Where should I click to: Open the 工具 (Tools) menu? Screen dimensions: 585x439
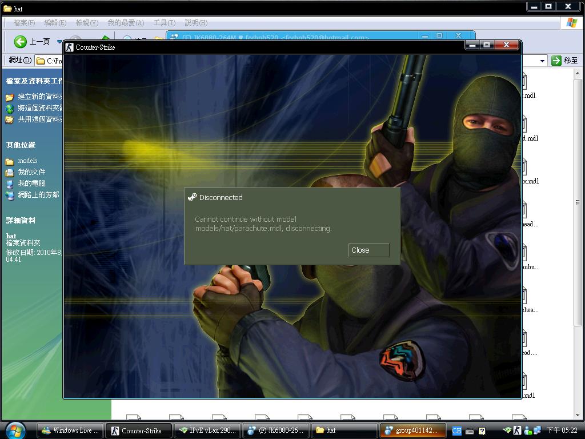point(164,23)
